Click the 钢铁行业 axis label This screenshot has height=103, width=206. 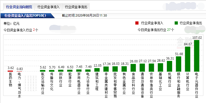point(61,80)
